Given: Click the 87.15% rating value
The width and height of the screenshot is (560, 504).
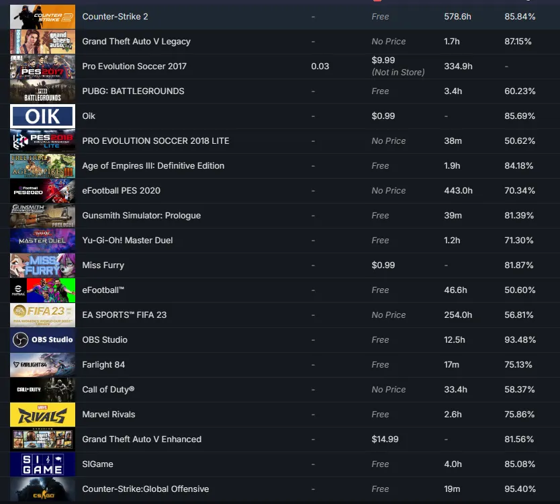Looking at the screenshot, I should (x=518, y=42).
